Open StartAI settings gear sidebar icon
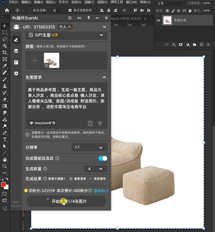215x232 pixels. pos(16,74)
